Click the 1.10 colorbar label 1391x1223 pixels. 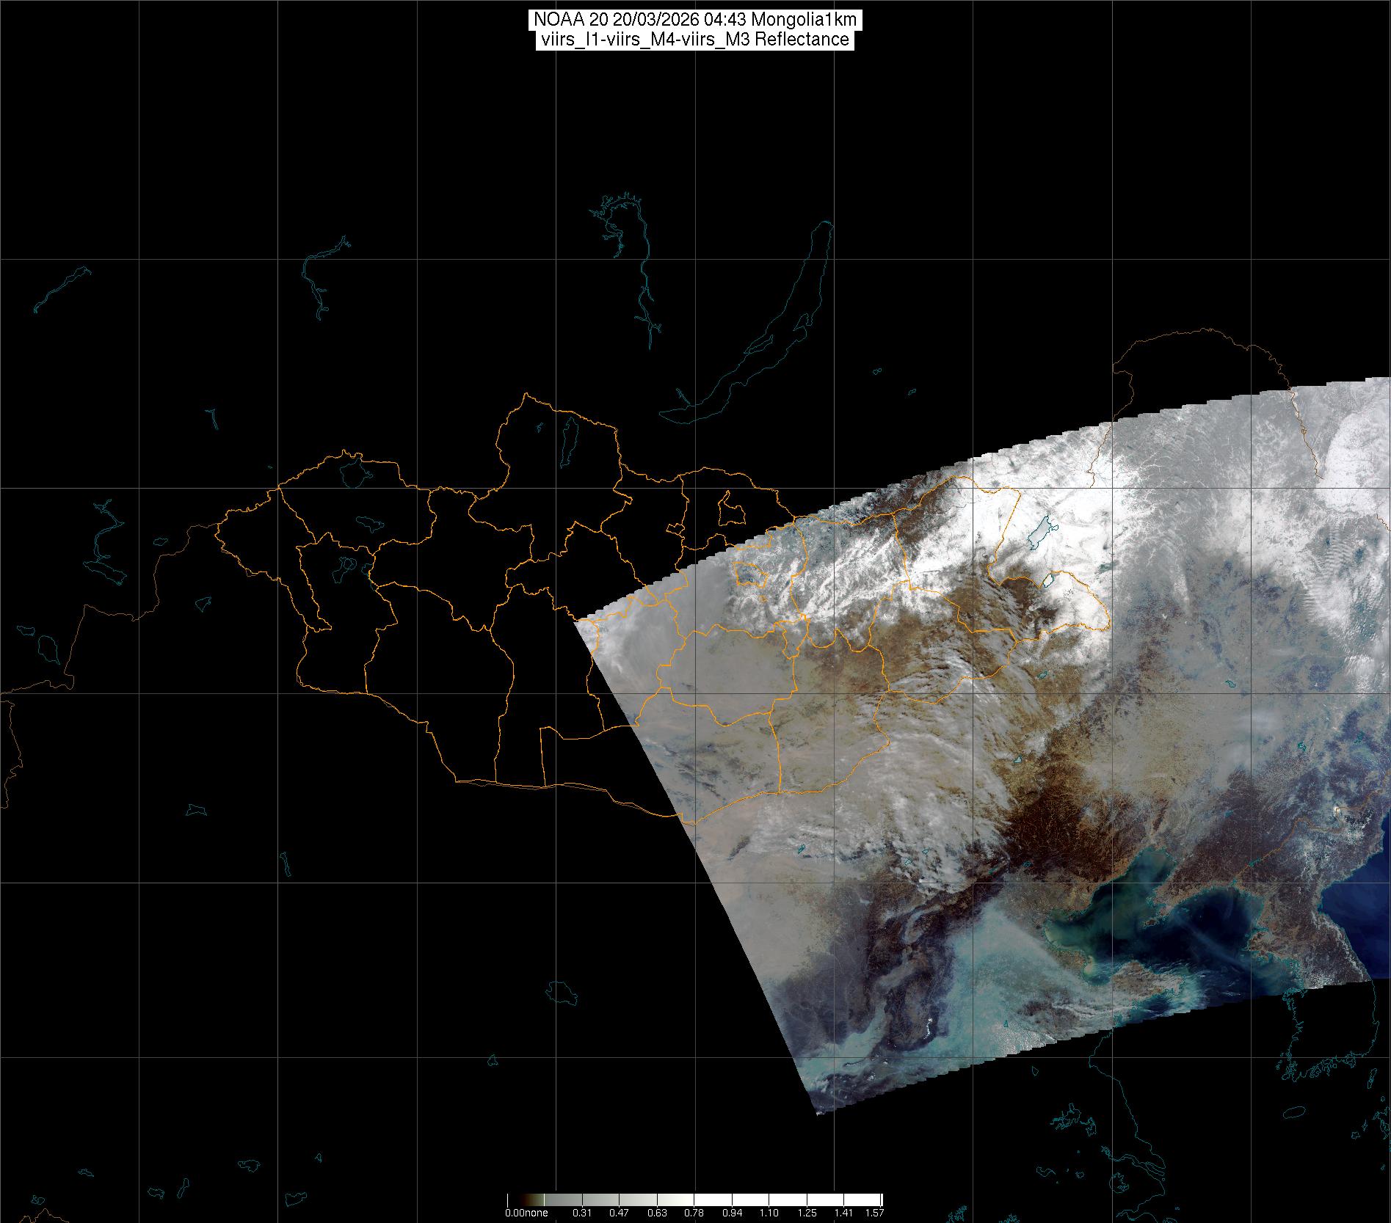pos(769,1213)
